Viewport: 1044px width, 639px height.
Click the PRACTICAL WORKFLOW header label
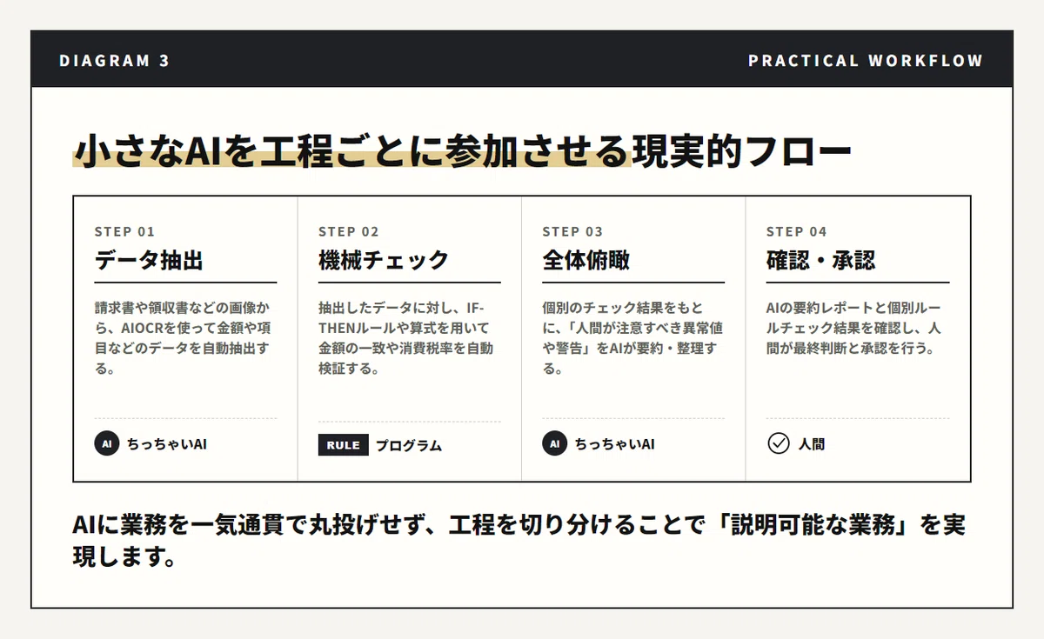click(x=866, y=61)
